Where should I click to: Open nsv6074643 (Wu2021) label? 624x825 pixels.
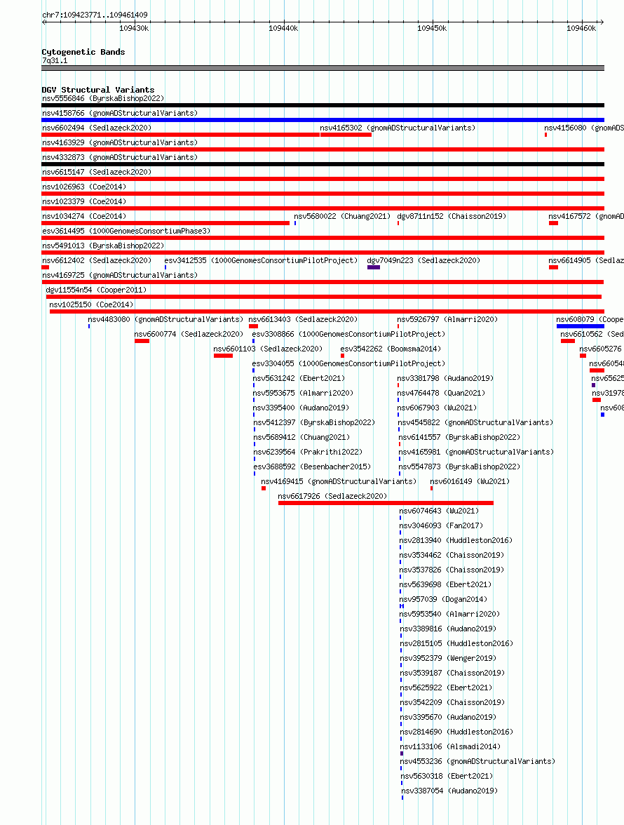point(439,511)
